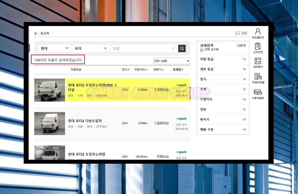Sort listings by 주행거리 column
Screen dimensions: 298x194
point(141,70)
